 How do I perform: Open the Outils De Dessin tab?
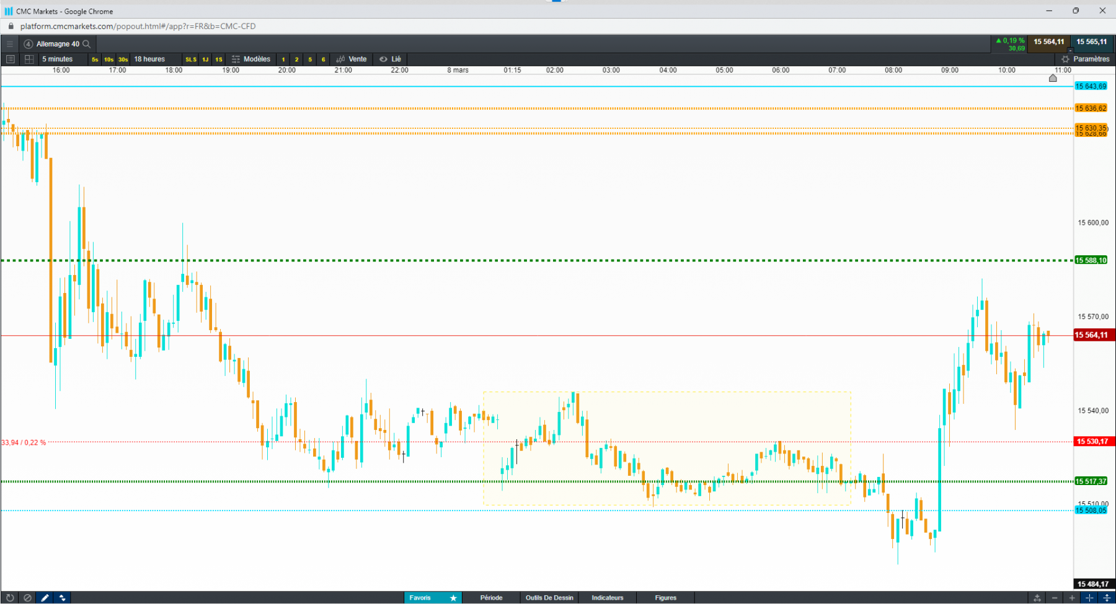[549, 598]
